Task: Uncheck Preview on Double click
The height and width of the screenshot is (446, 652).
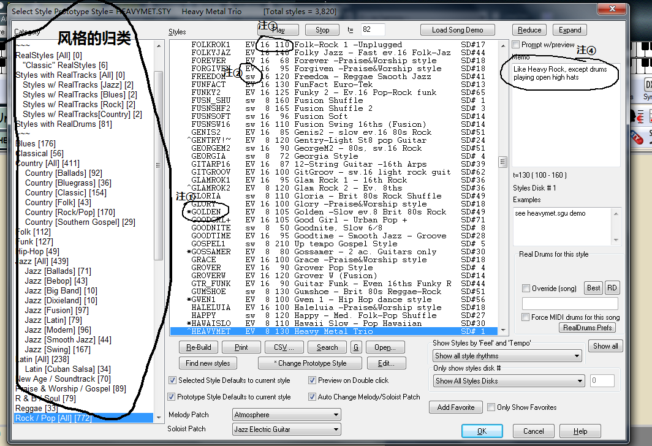Action: click(312, 380)
